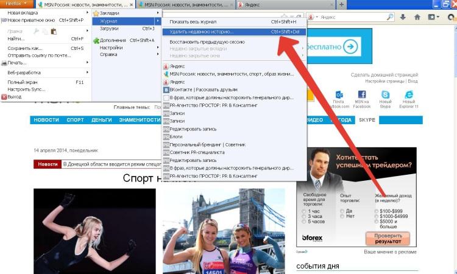Choose Полный экран menu item
The height and width of the screenshot is (274, 457).
pyautogui.click(x=46, y=82)
